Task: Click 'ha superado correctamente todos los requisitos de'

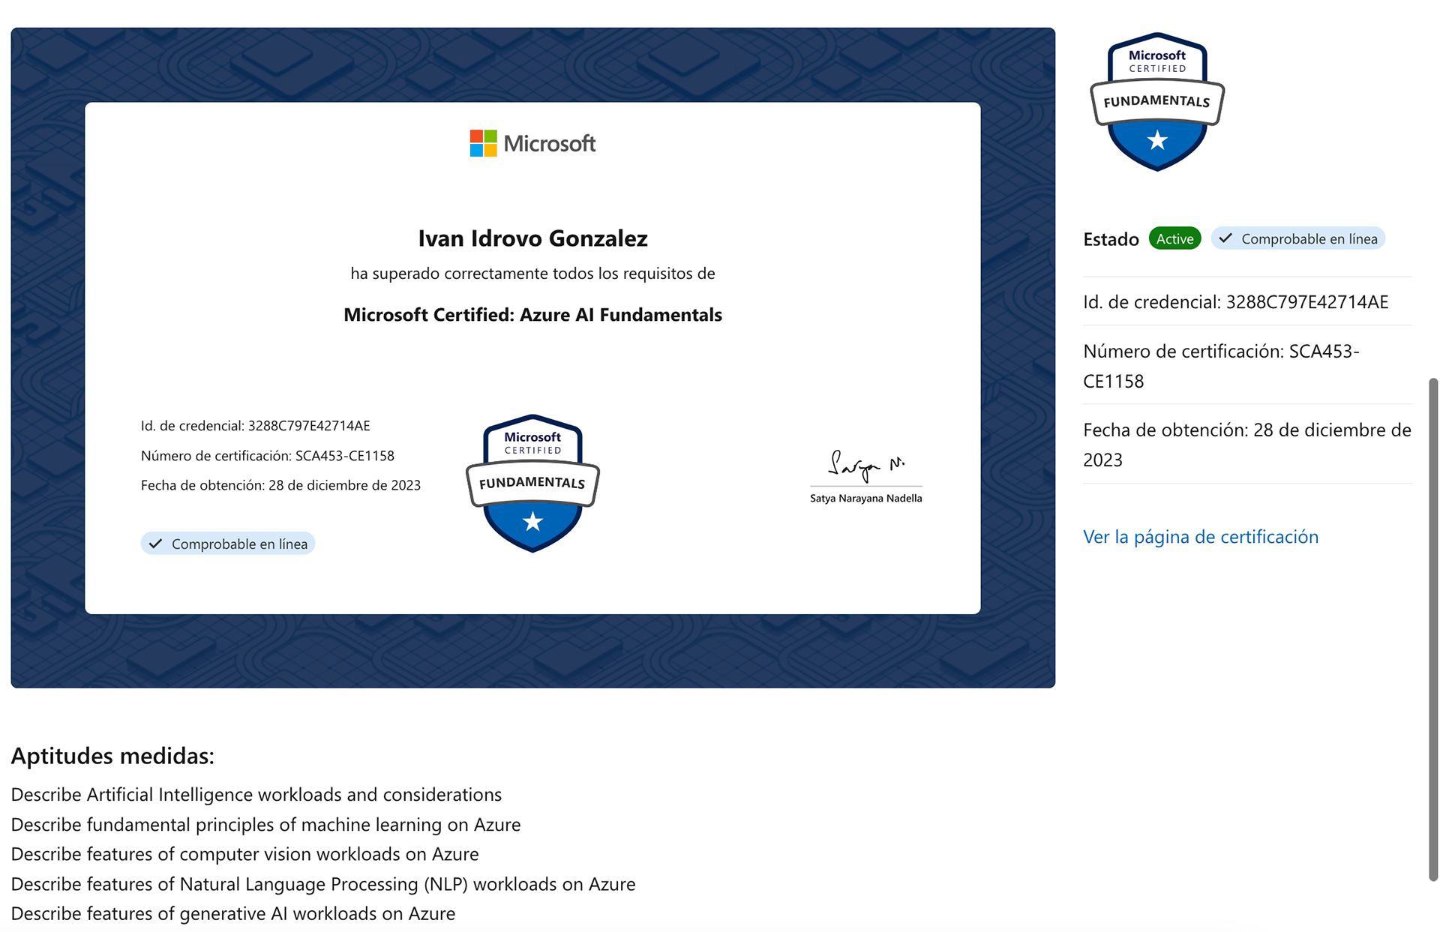Action: click(532, 274)
